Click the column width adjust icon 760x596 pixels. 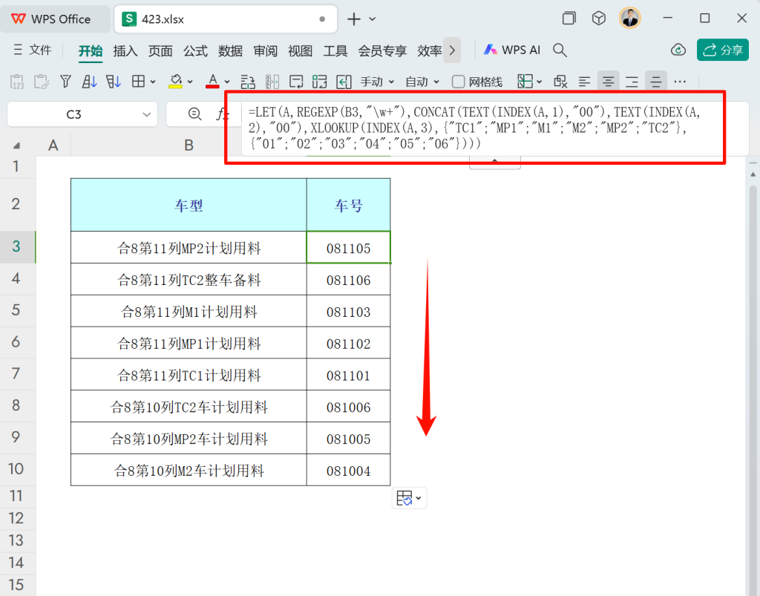272,82
